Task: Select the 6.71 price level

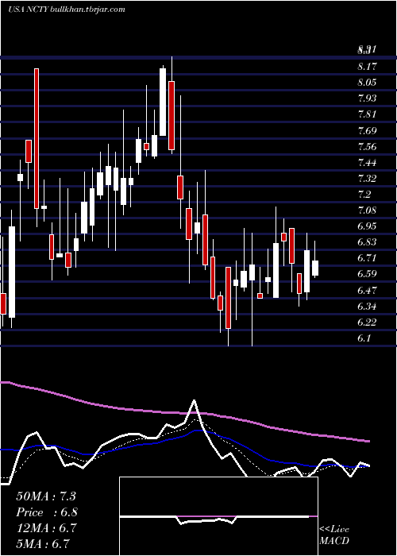Action: pos(367,258)
